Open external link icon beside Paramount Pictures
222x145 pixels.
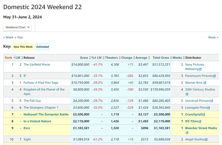point(215,76)
